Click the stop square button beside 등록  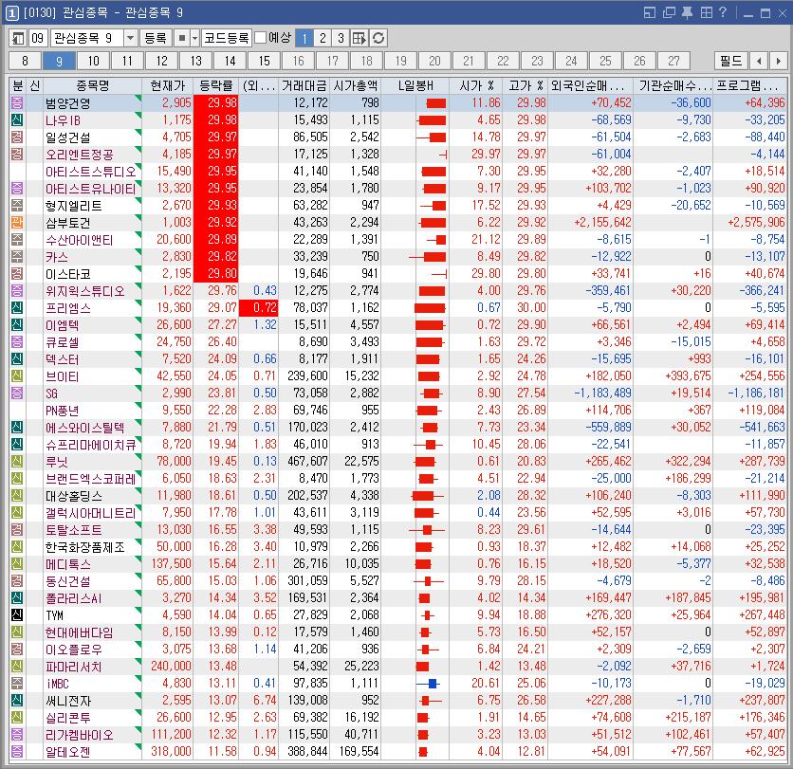181,39
